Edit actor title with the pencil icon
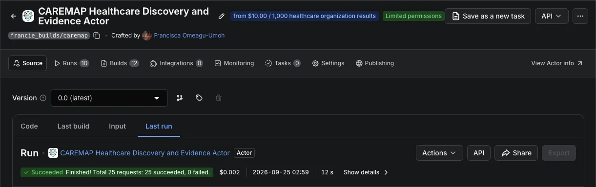The height and width of the screenshot is (187, 596). 221,16
